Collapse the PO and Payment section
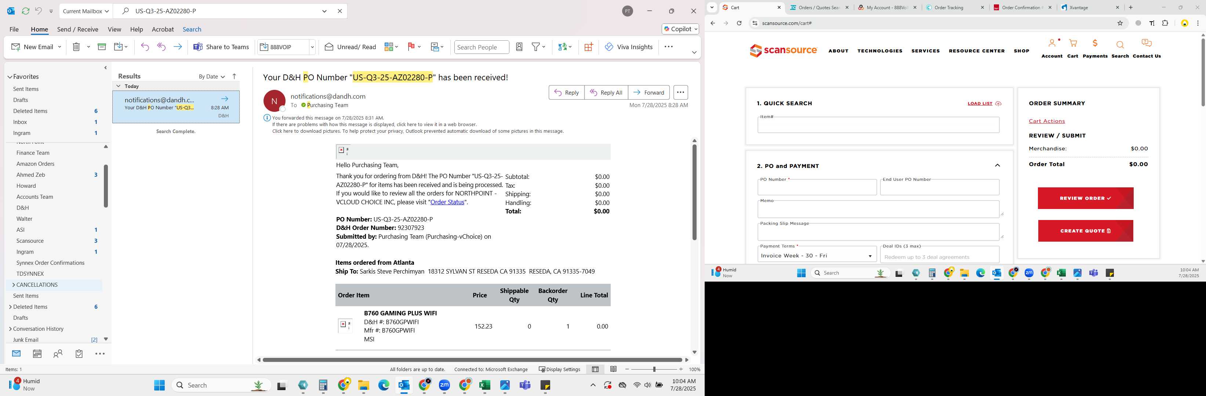 click(x=997, y=165)
